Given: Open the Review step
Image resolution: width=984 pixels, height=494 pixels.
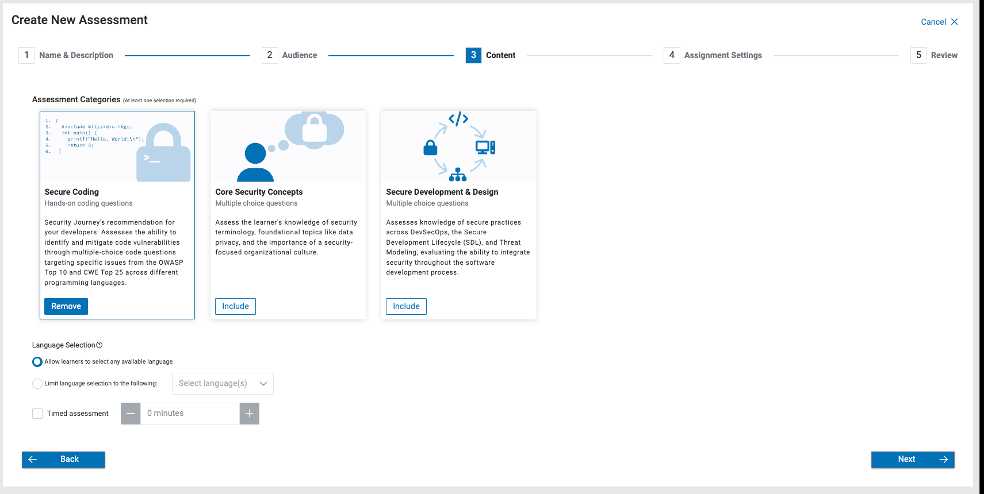Looking at the screenshot, I should pyautogui.click(x=944, y=55).
